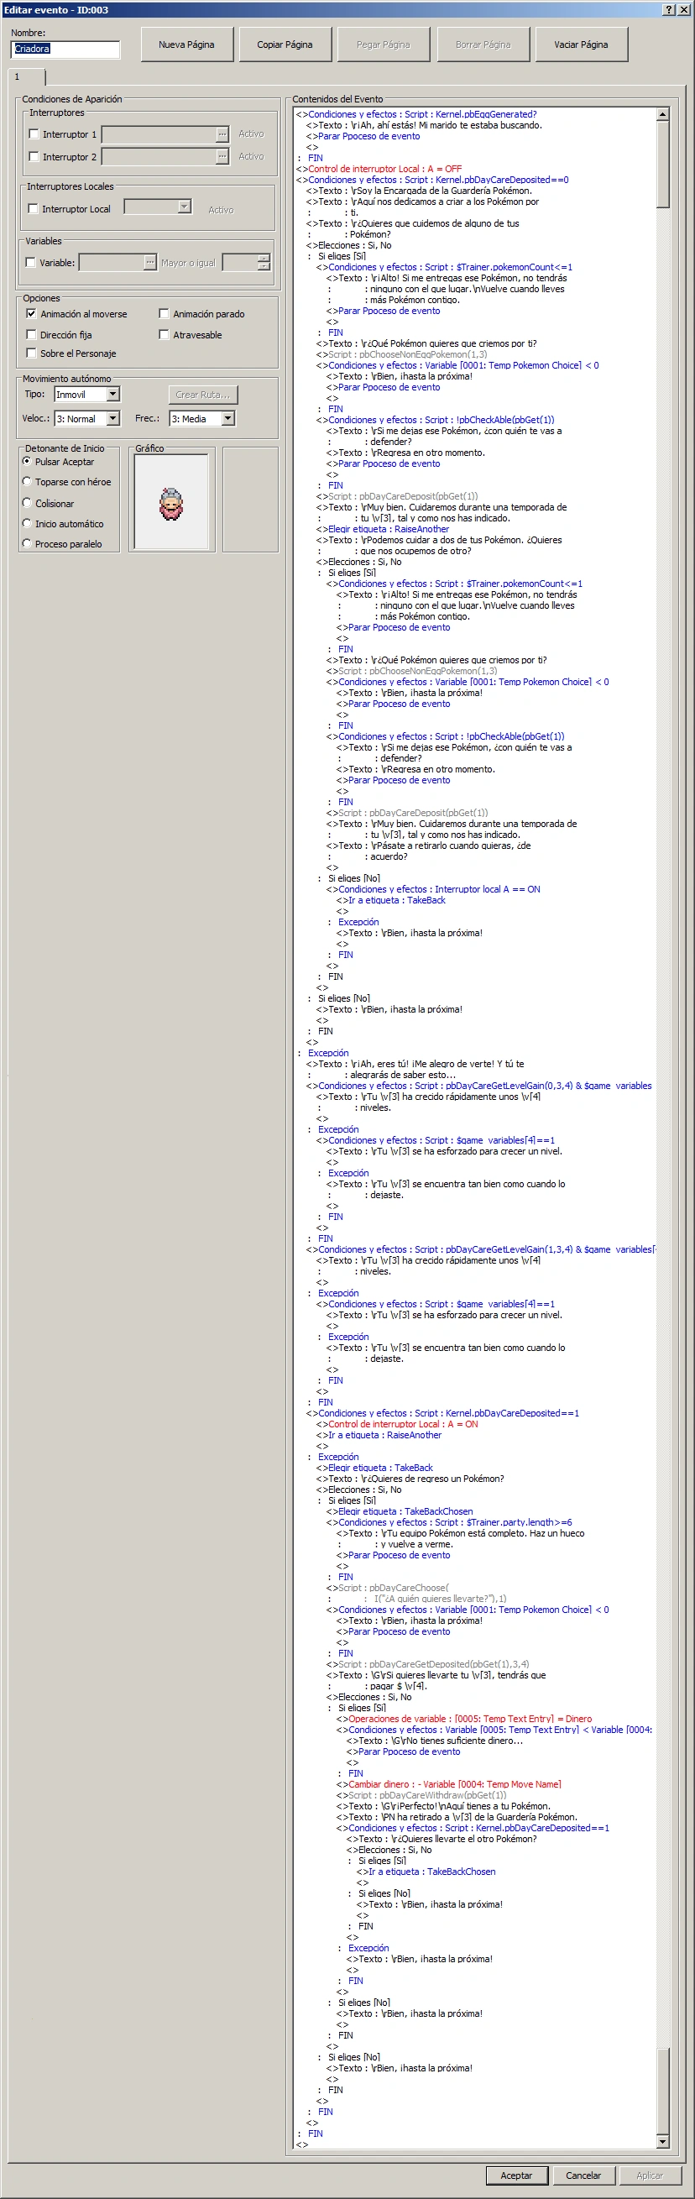Select 'Control de interruptor Local : A = ON' line
This screenshot has height=2199, width=695.
pos(397,1425)
